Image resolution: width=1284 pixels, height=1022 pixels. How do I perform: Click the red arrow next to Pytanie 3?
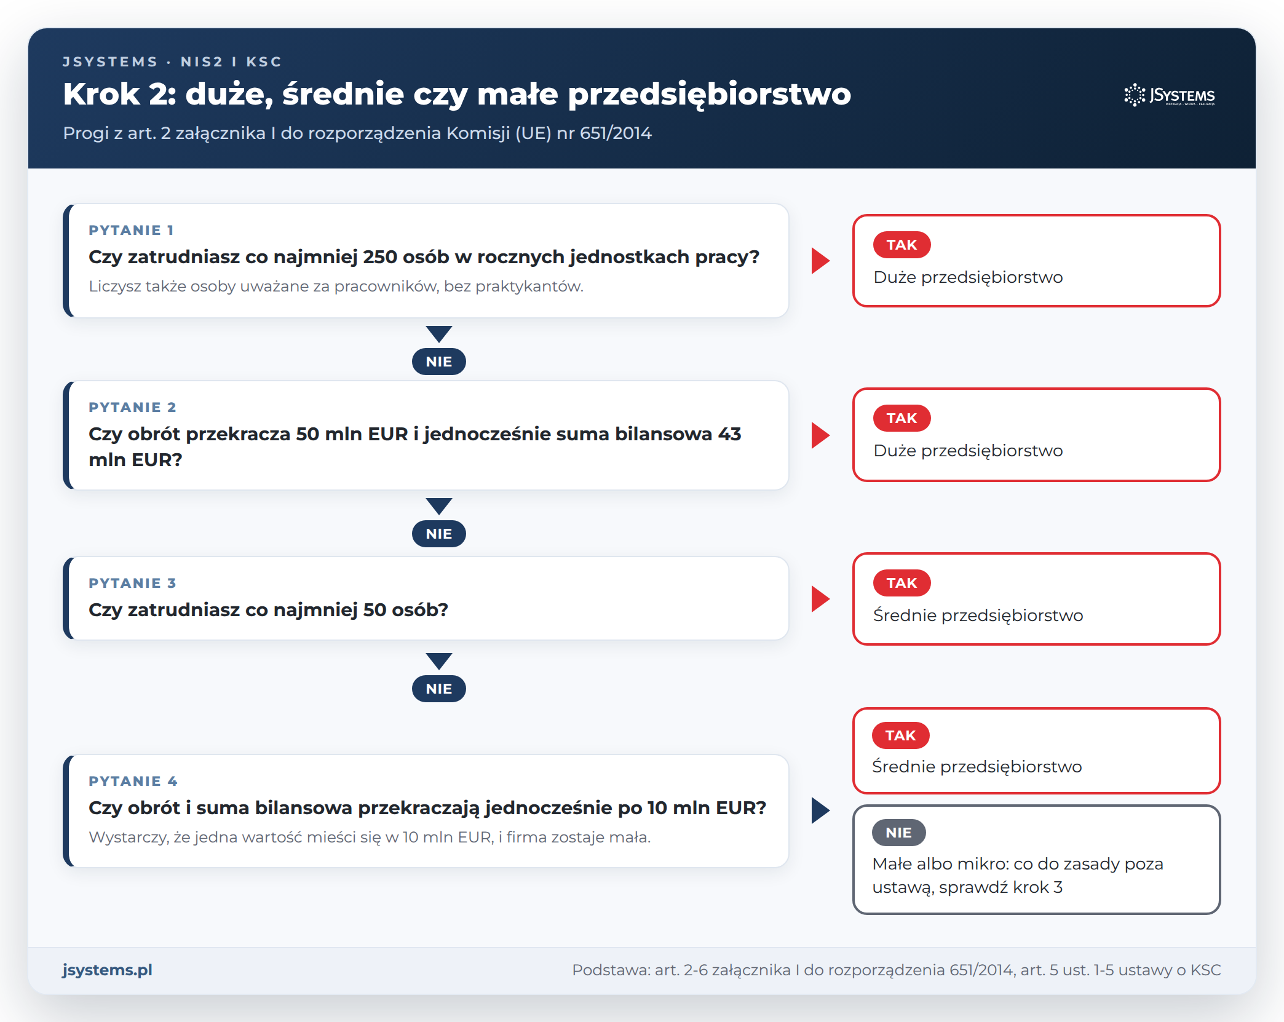820,599
